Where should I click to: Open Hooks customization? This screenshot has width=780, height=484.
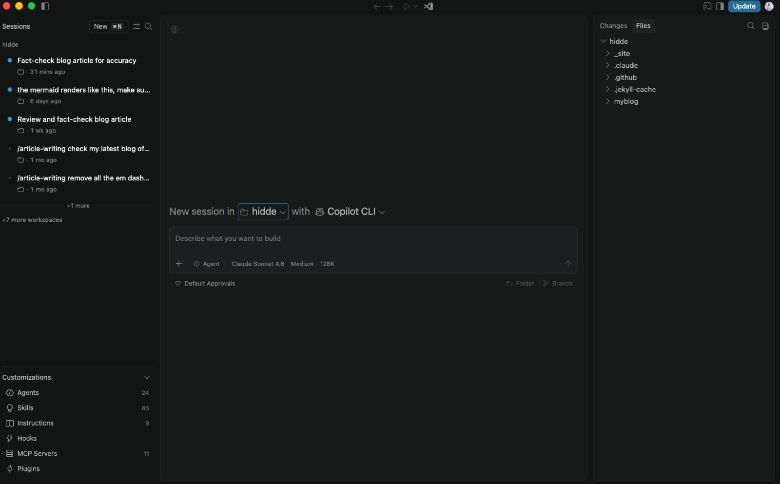(x=78, y=438)
